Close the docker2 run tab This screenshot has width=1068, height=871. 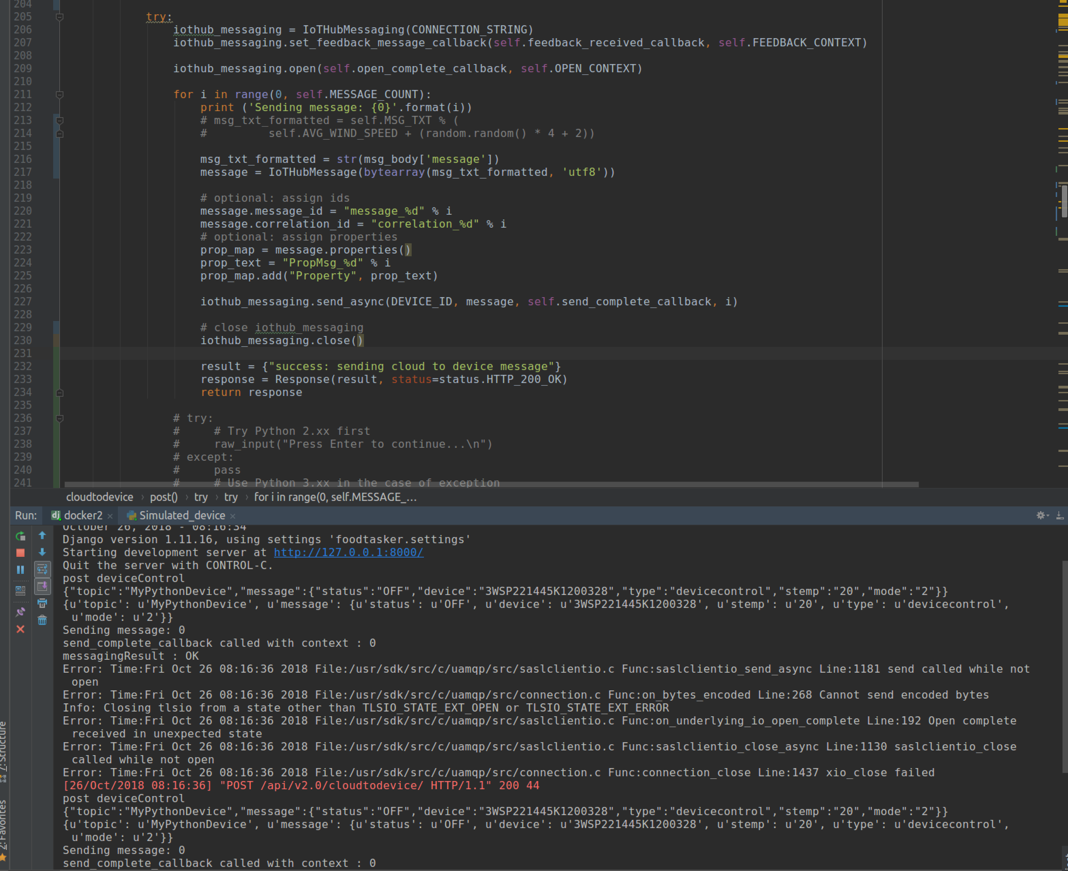click(x=110, y=515)
